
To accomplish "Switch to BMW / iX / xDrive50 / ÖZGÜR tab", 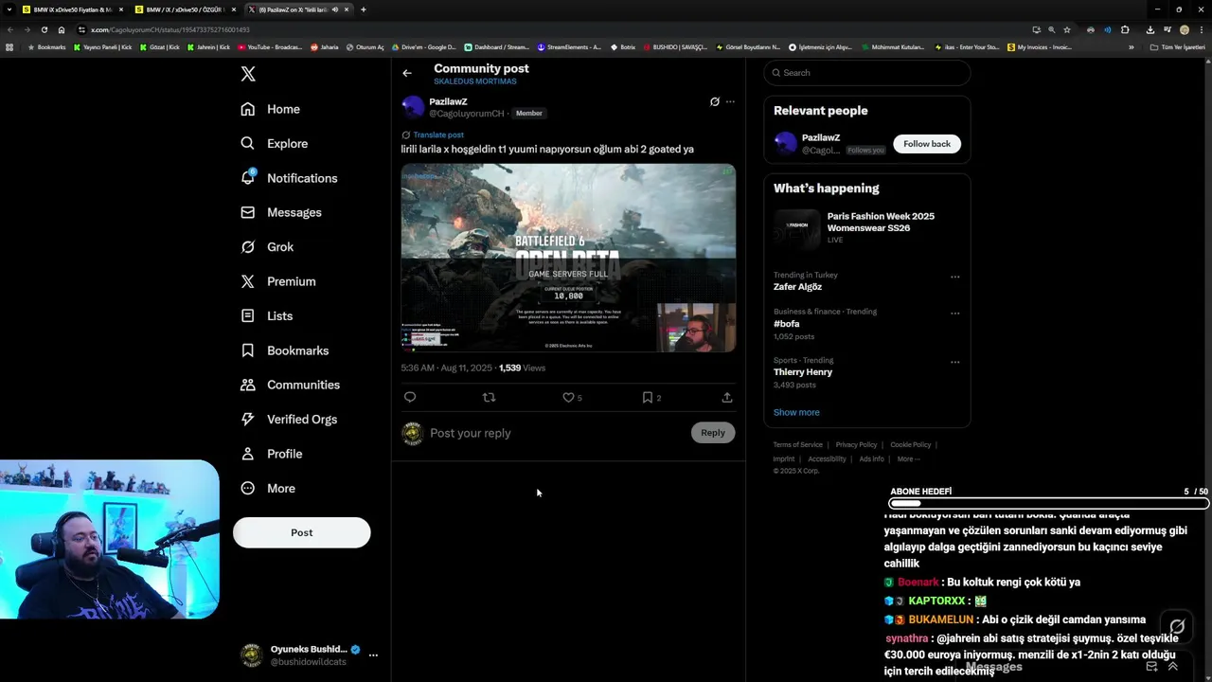I will 184,9.
